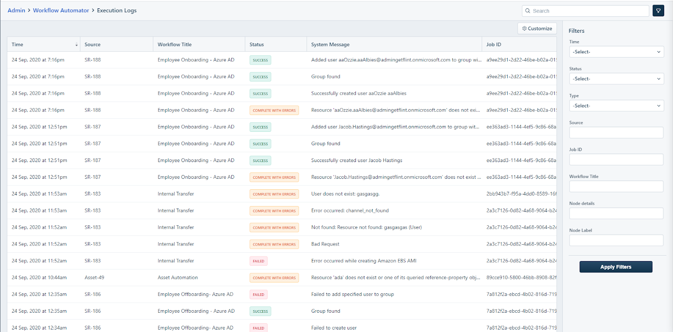The image size is (673, 332).
Task: Click Complete With Errors badge for aaOzzie resource
Action: pos(274,110)
